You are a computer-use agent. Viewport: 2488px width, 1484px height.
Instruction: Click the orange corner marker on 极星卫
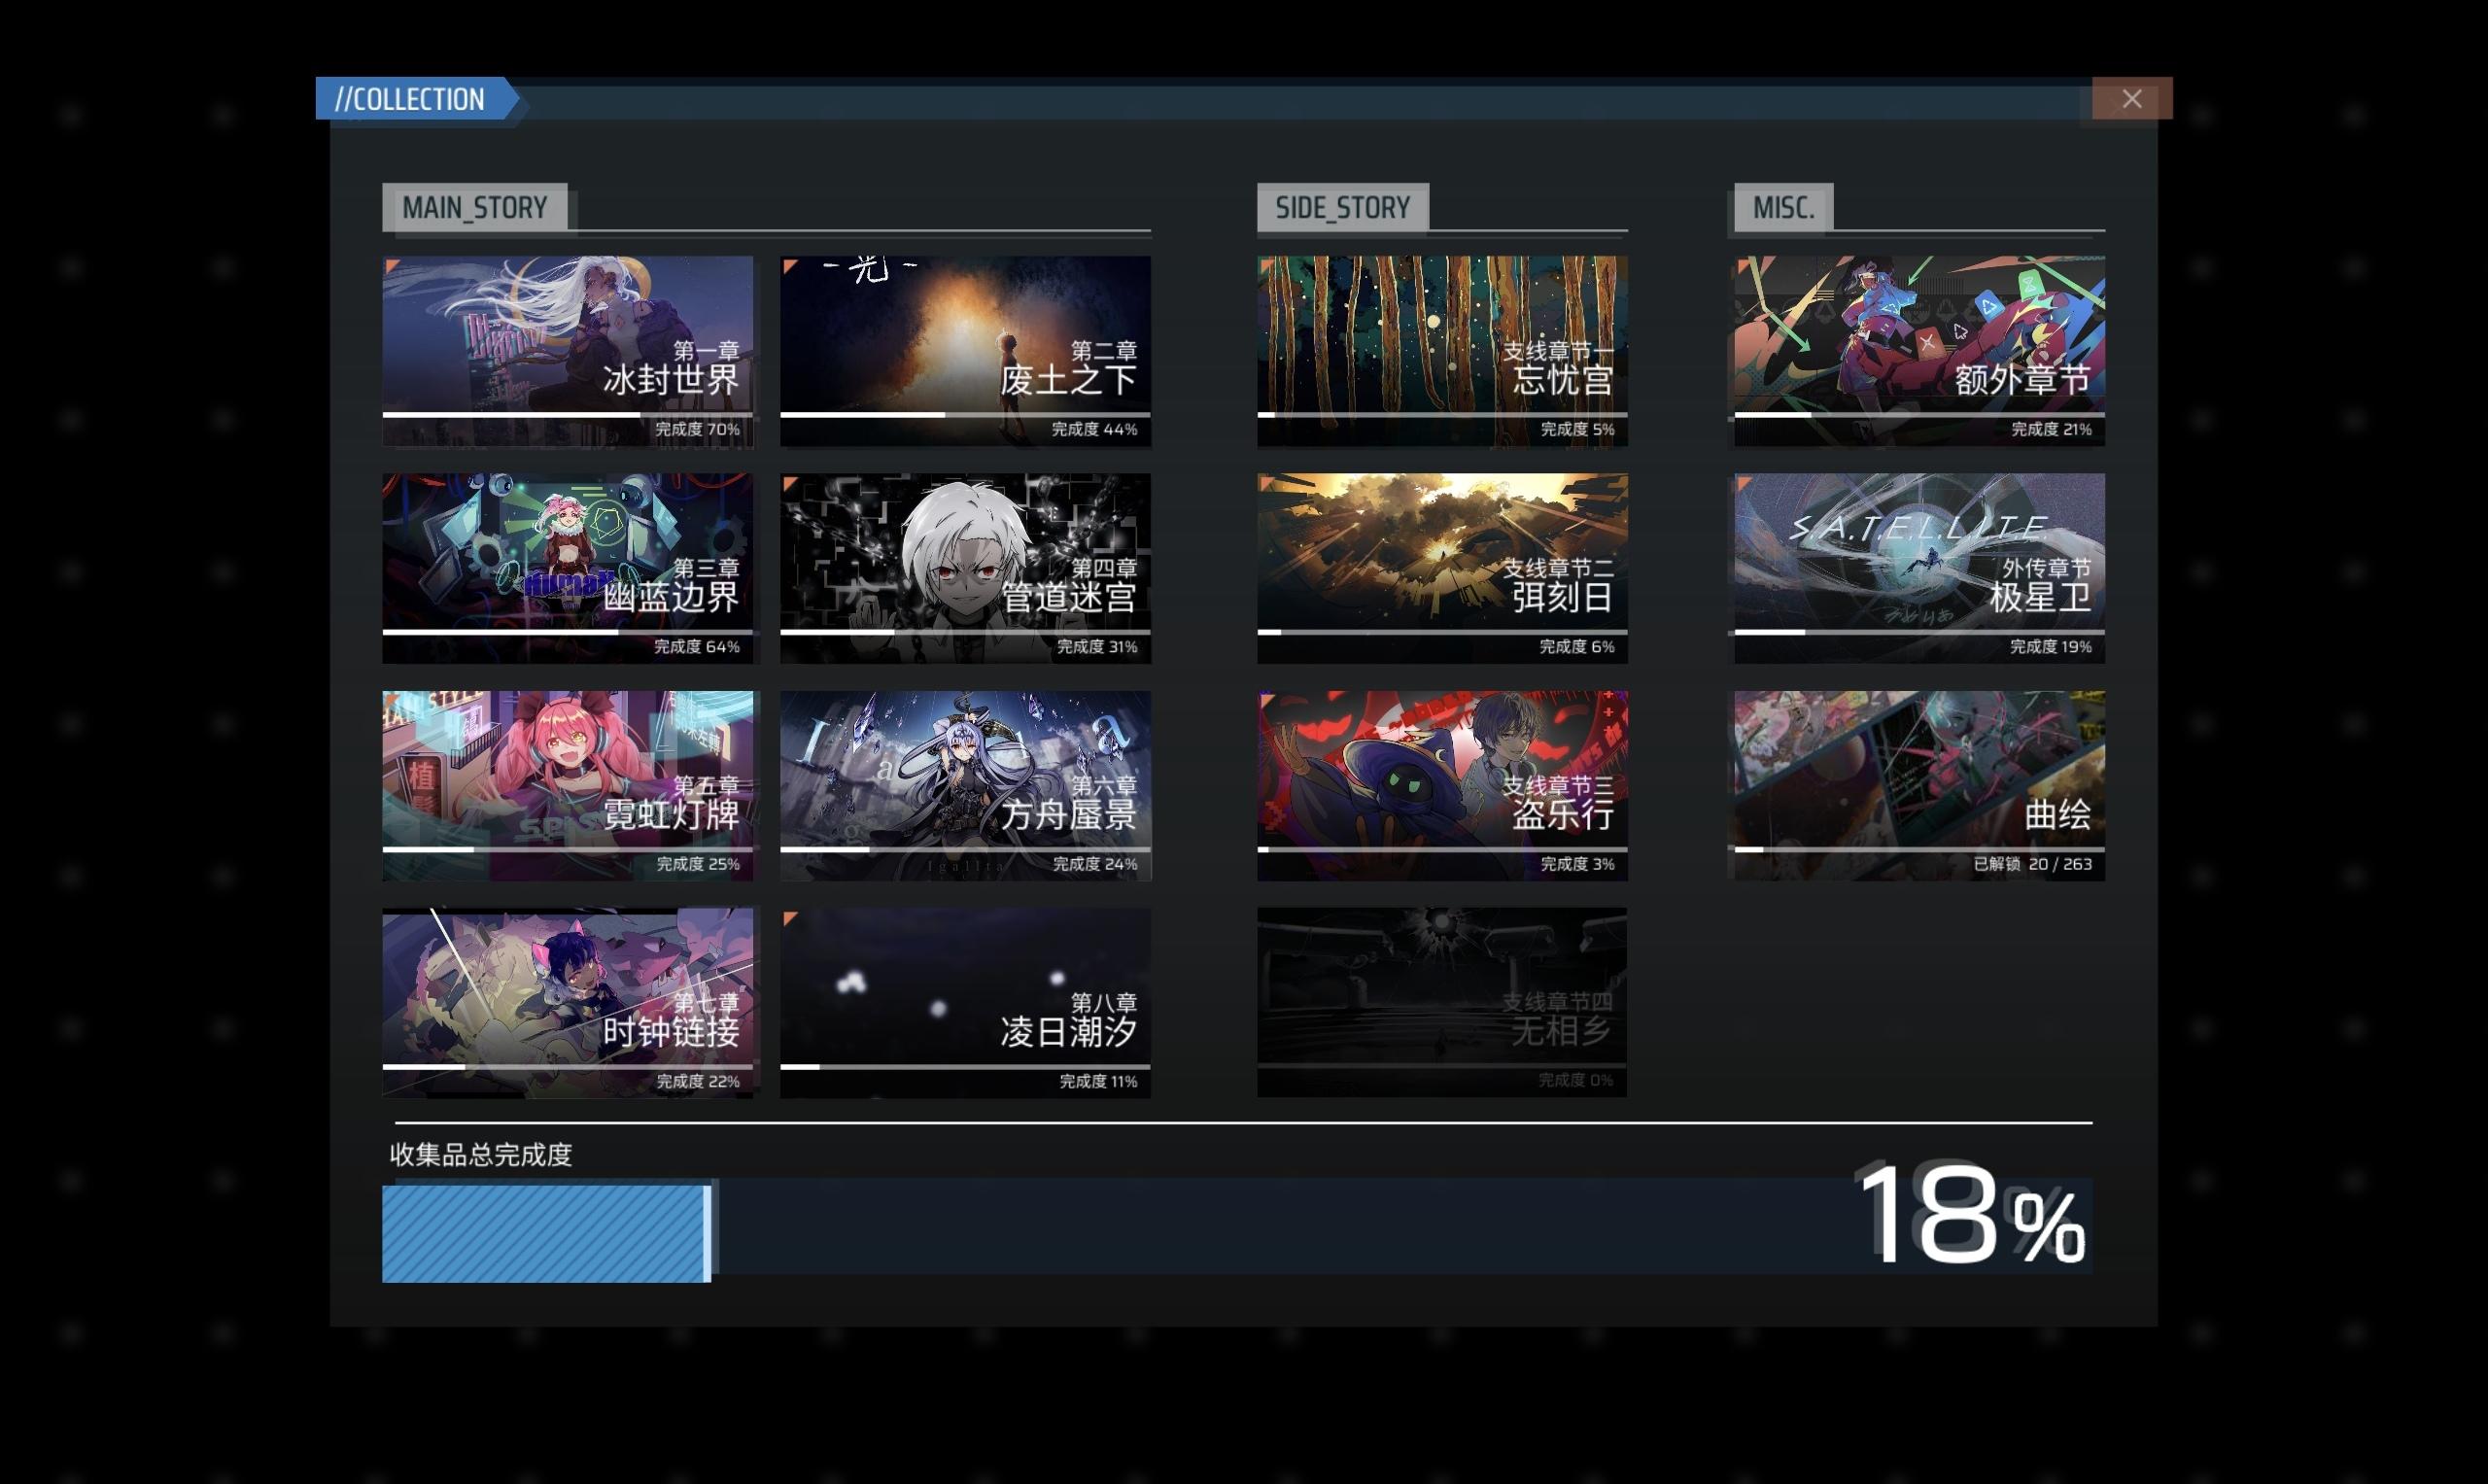coord(1743,483)
